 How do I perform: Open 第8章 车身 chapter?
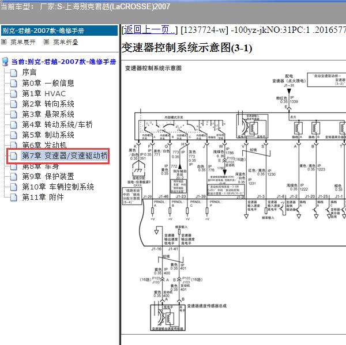point(40,166)
